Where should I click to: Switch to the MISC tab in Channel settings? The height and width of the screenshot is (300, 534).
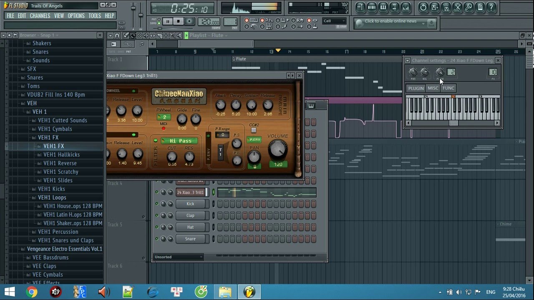click(x=433, y=88)
